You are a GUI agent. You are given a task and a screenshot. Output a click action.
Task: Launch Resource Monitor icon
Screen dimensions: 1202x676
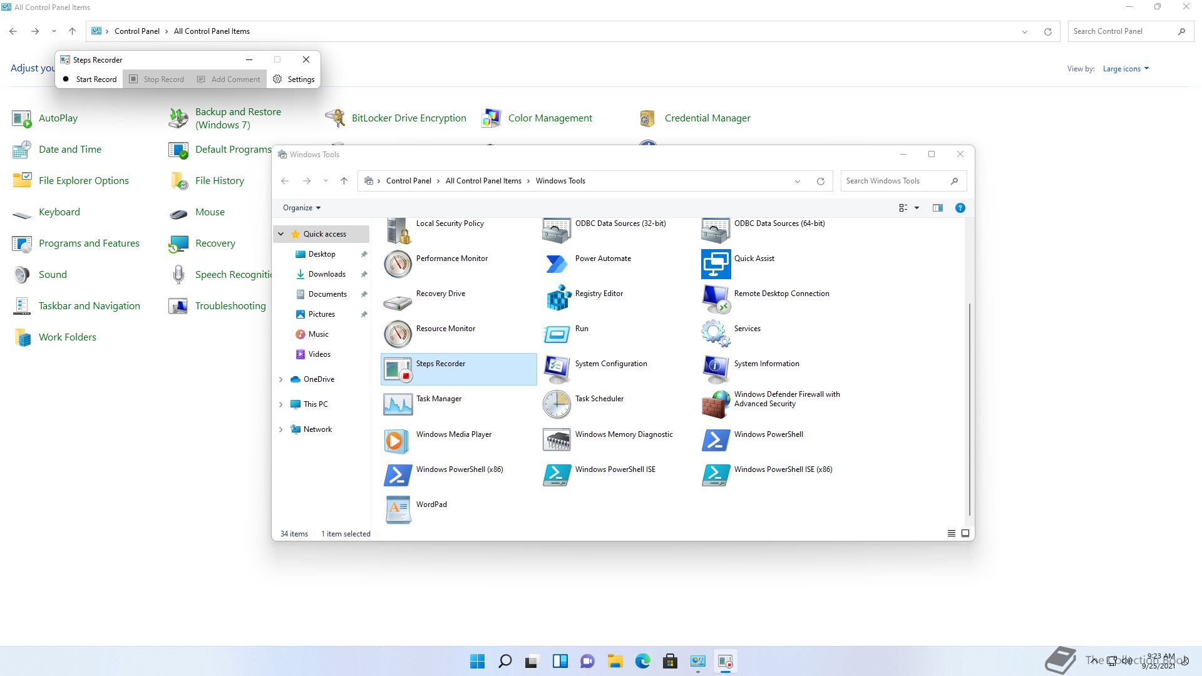click(398, 334)
